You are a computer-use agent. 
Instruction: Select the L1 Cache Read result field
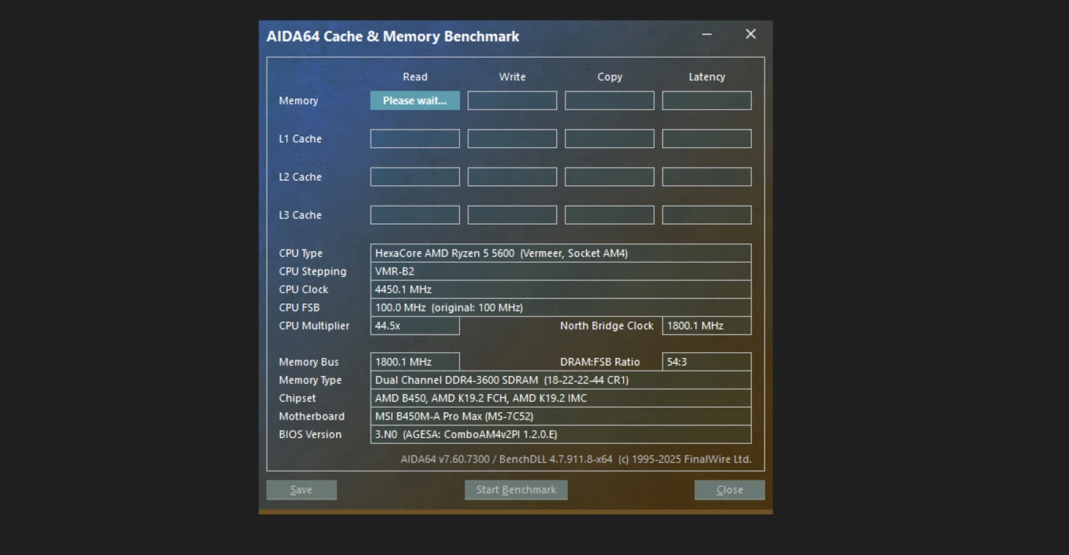[x=414, y=138]
